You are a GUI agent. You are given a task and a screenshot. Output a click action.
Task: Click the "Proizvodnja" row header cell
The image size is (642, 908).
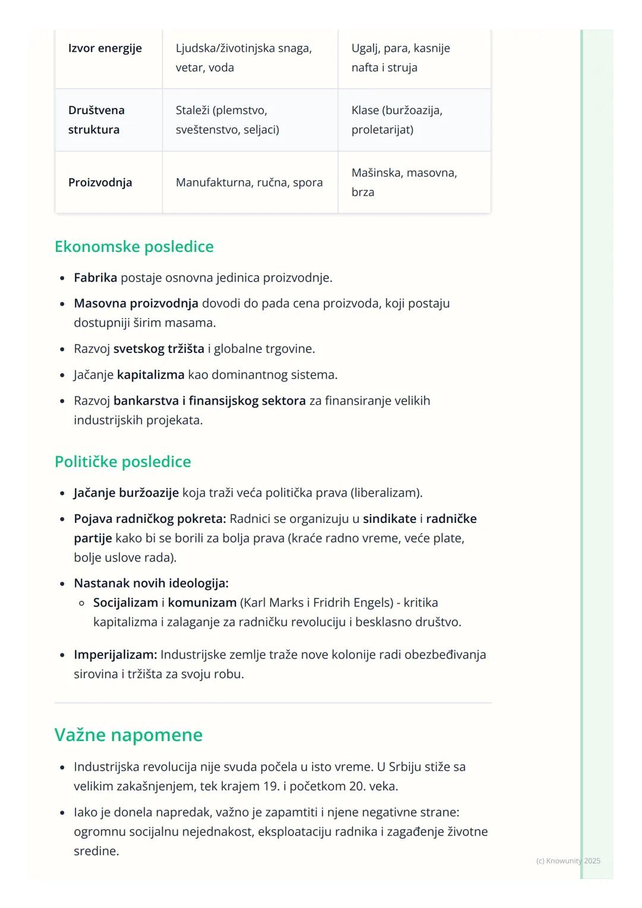pos(100,182)
